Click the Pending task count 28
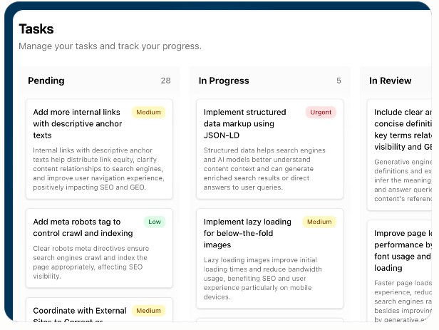This screenshot has width=439, height=330. click(x=165, y=81)
